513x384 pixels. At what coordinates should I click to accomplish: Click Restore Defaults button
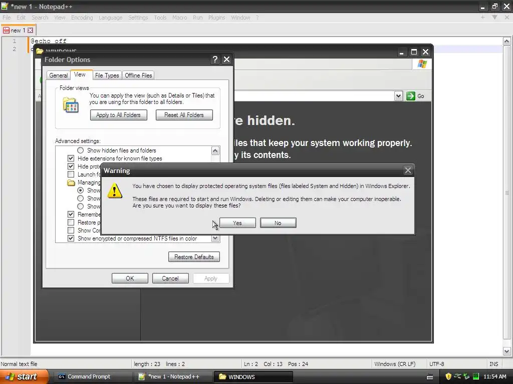(x=194, y=257)
